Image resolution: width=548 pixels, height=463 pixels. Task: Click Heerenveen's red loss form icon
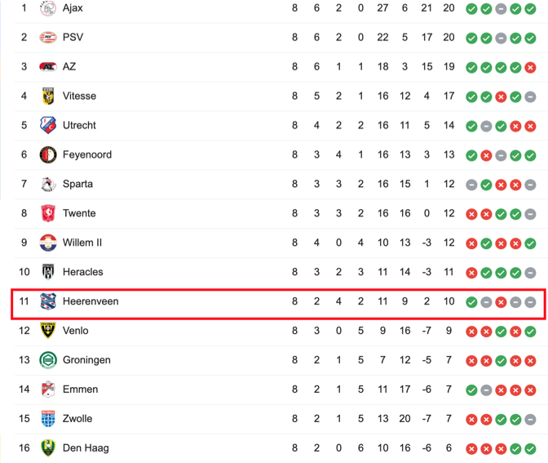tap(501, 302)
